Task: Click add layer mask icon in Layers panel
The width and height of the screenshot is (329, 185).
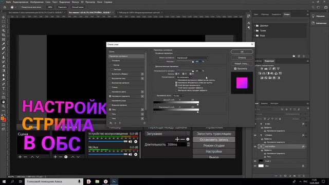Action: pyautogui.click(x=285, y=176)
